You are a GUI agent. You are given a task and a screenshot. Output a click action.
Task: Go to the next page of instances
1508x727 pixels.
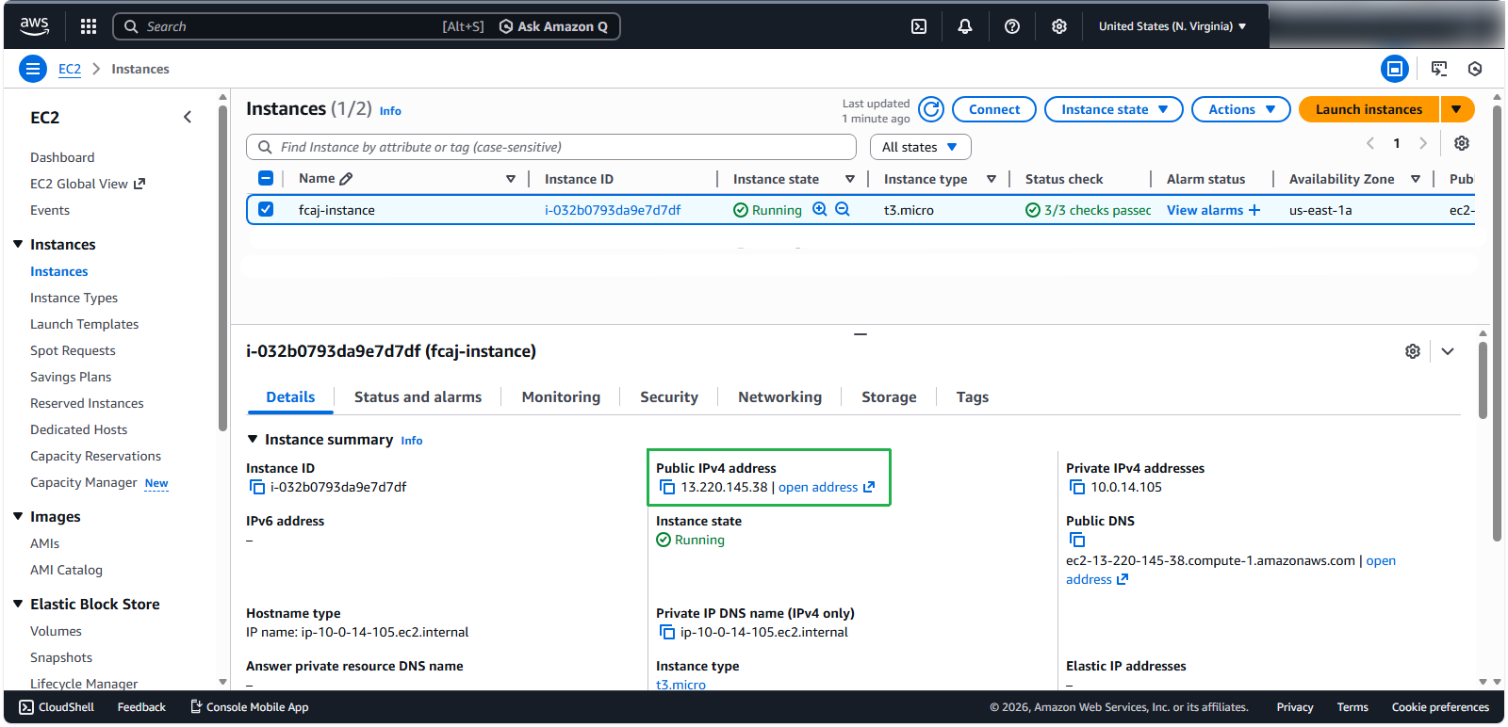point(1423,143)
